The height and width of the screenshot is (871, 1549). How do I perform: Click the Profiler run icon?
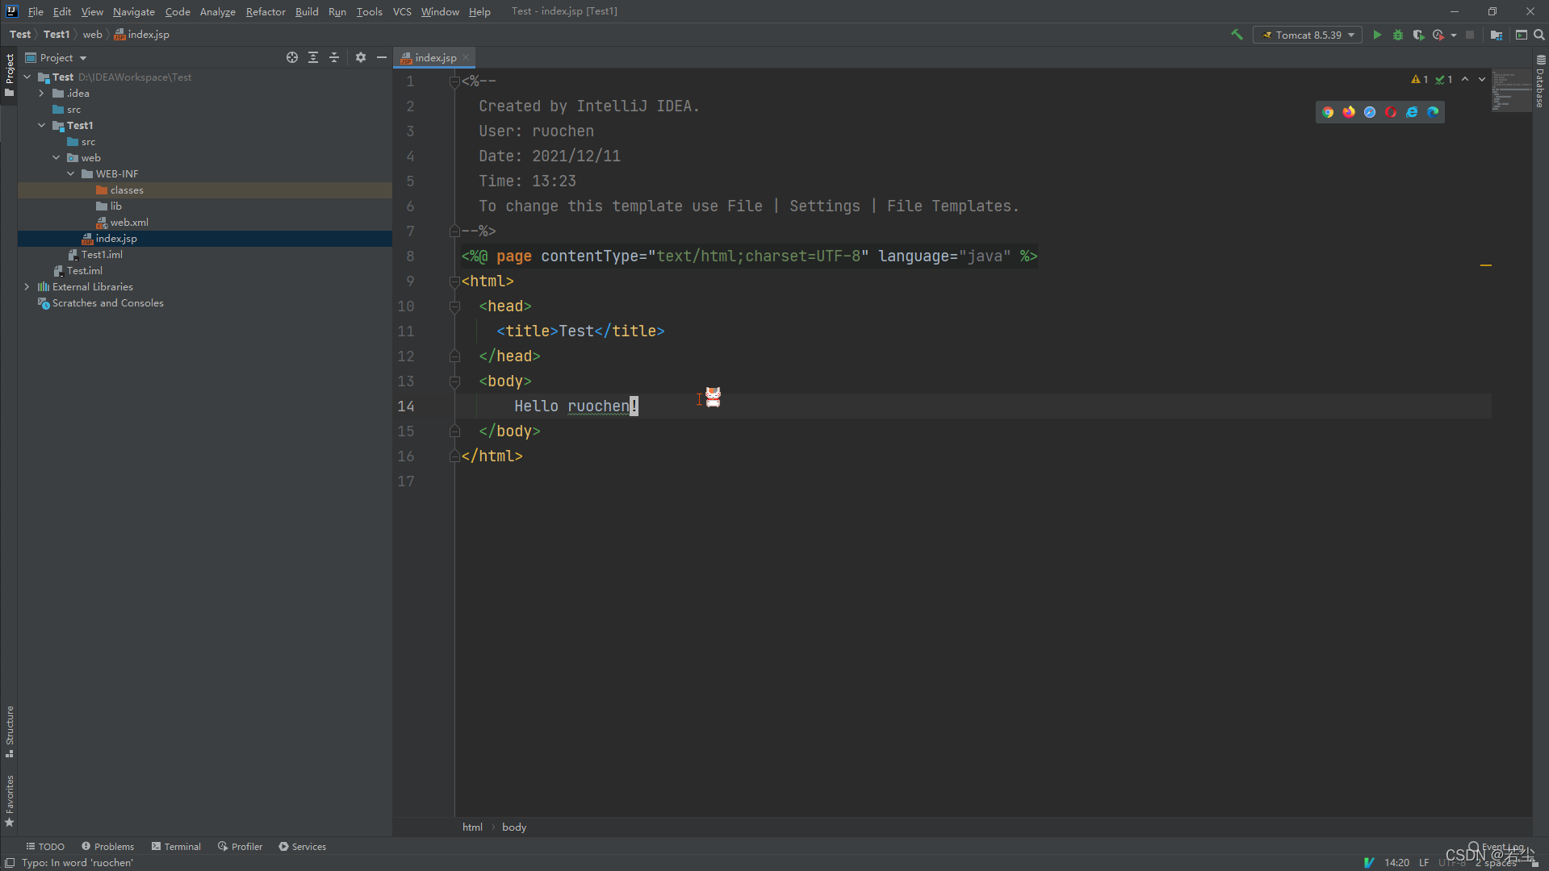[x=1438, y=35]
